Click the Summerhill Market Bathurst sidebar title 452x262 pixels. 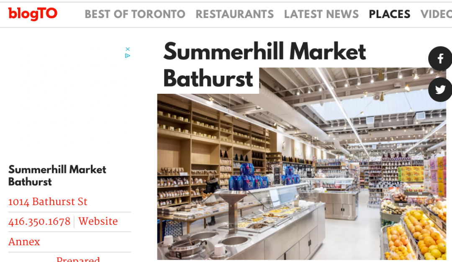pos(57,175)
